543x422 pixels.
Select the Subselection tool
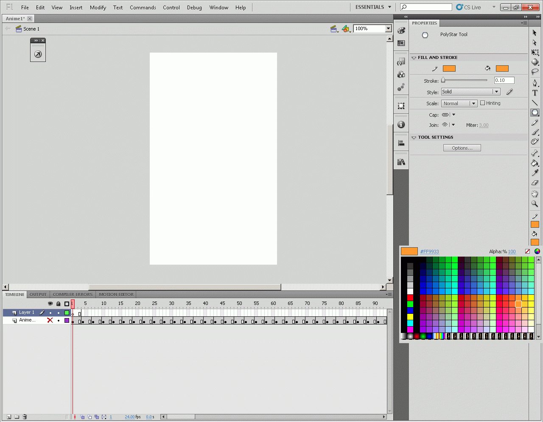[535, 42]
